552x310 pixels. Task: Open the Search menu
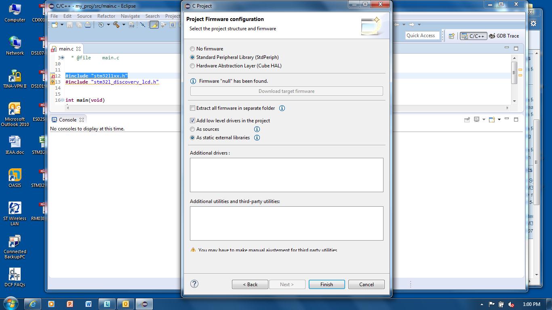(152, 16)
